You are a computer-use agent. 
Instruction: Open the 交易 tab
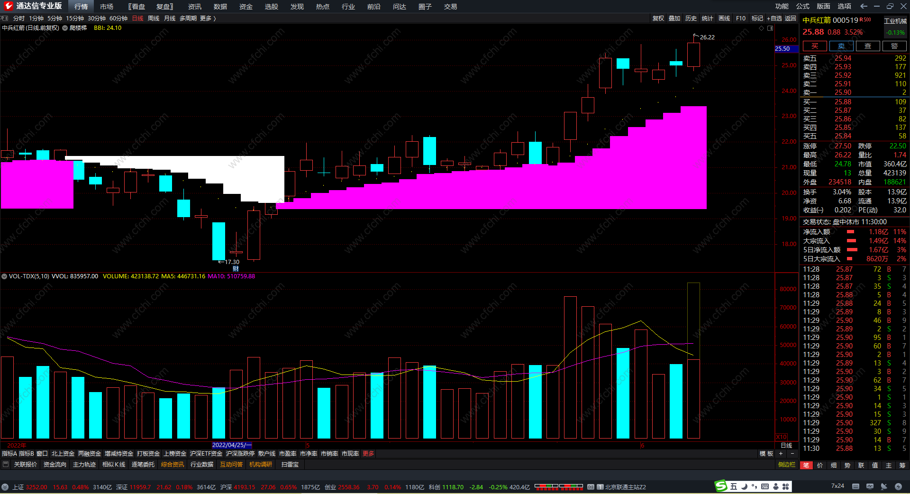coord(451,7)
